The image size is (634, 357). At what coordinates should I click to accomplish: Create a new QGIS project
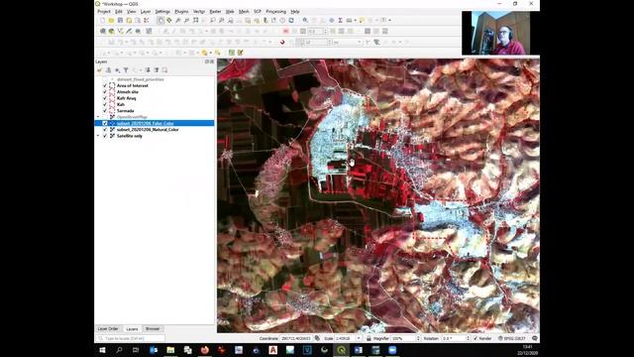point(103,20)
